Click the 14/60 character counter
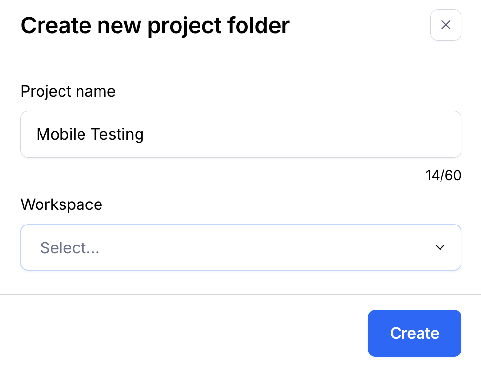The image size is (481, 368). 443,175
